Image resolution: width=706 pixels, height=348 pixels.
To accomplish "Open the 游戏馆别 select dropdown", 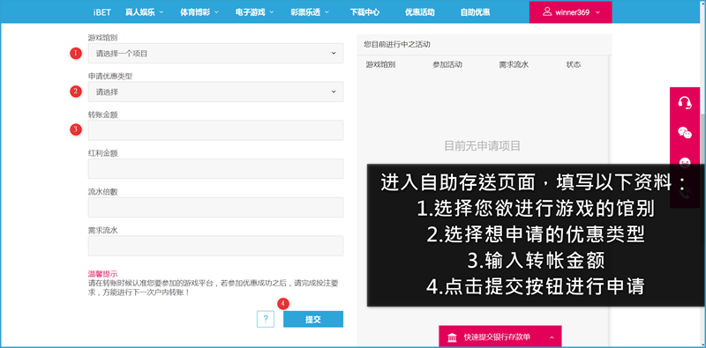I will click(x=215, y=54).
